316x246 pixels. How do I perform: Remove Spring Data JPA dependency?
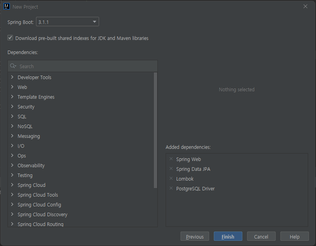coord(171,168)
